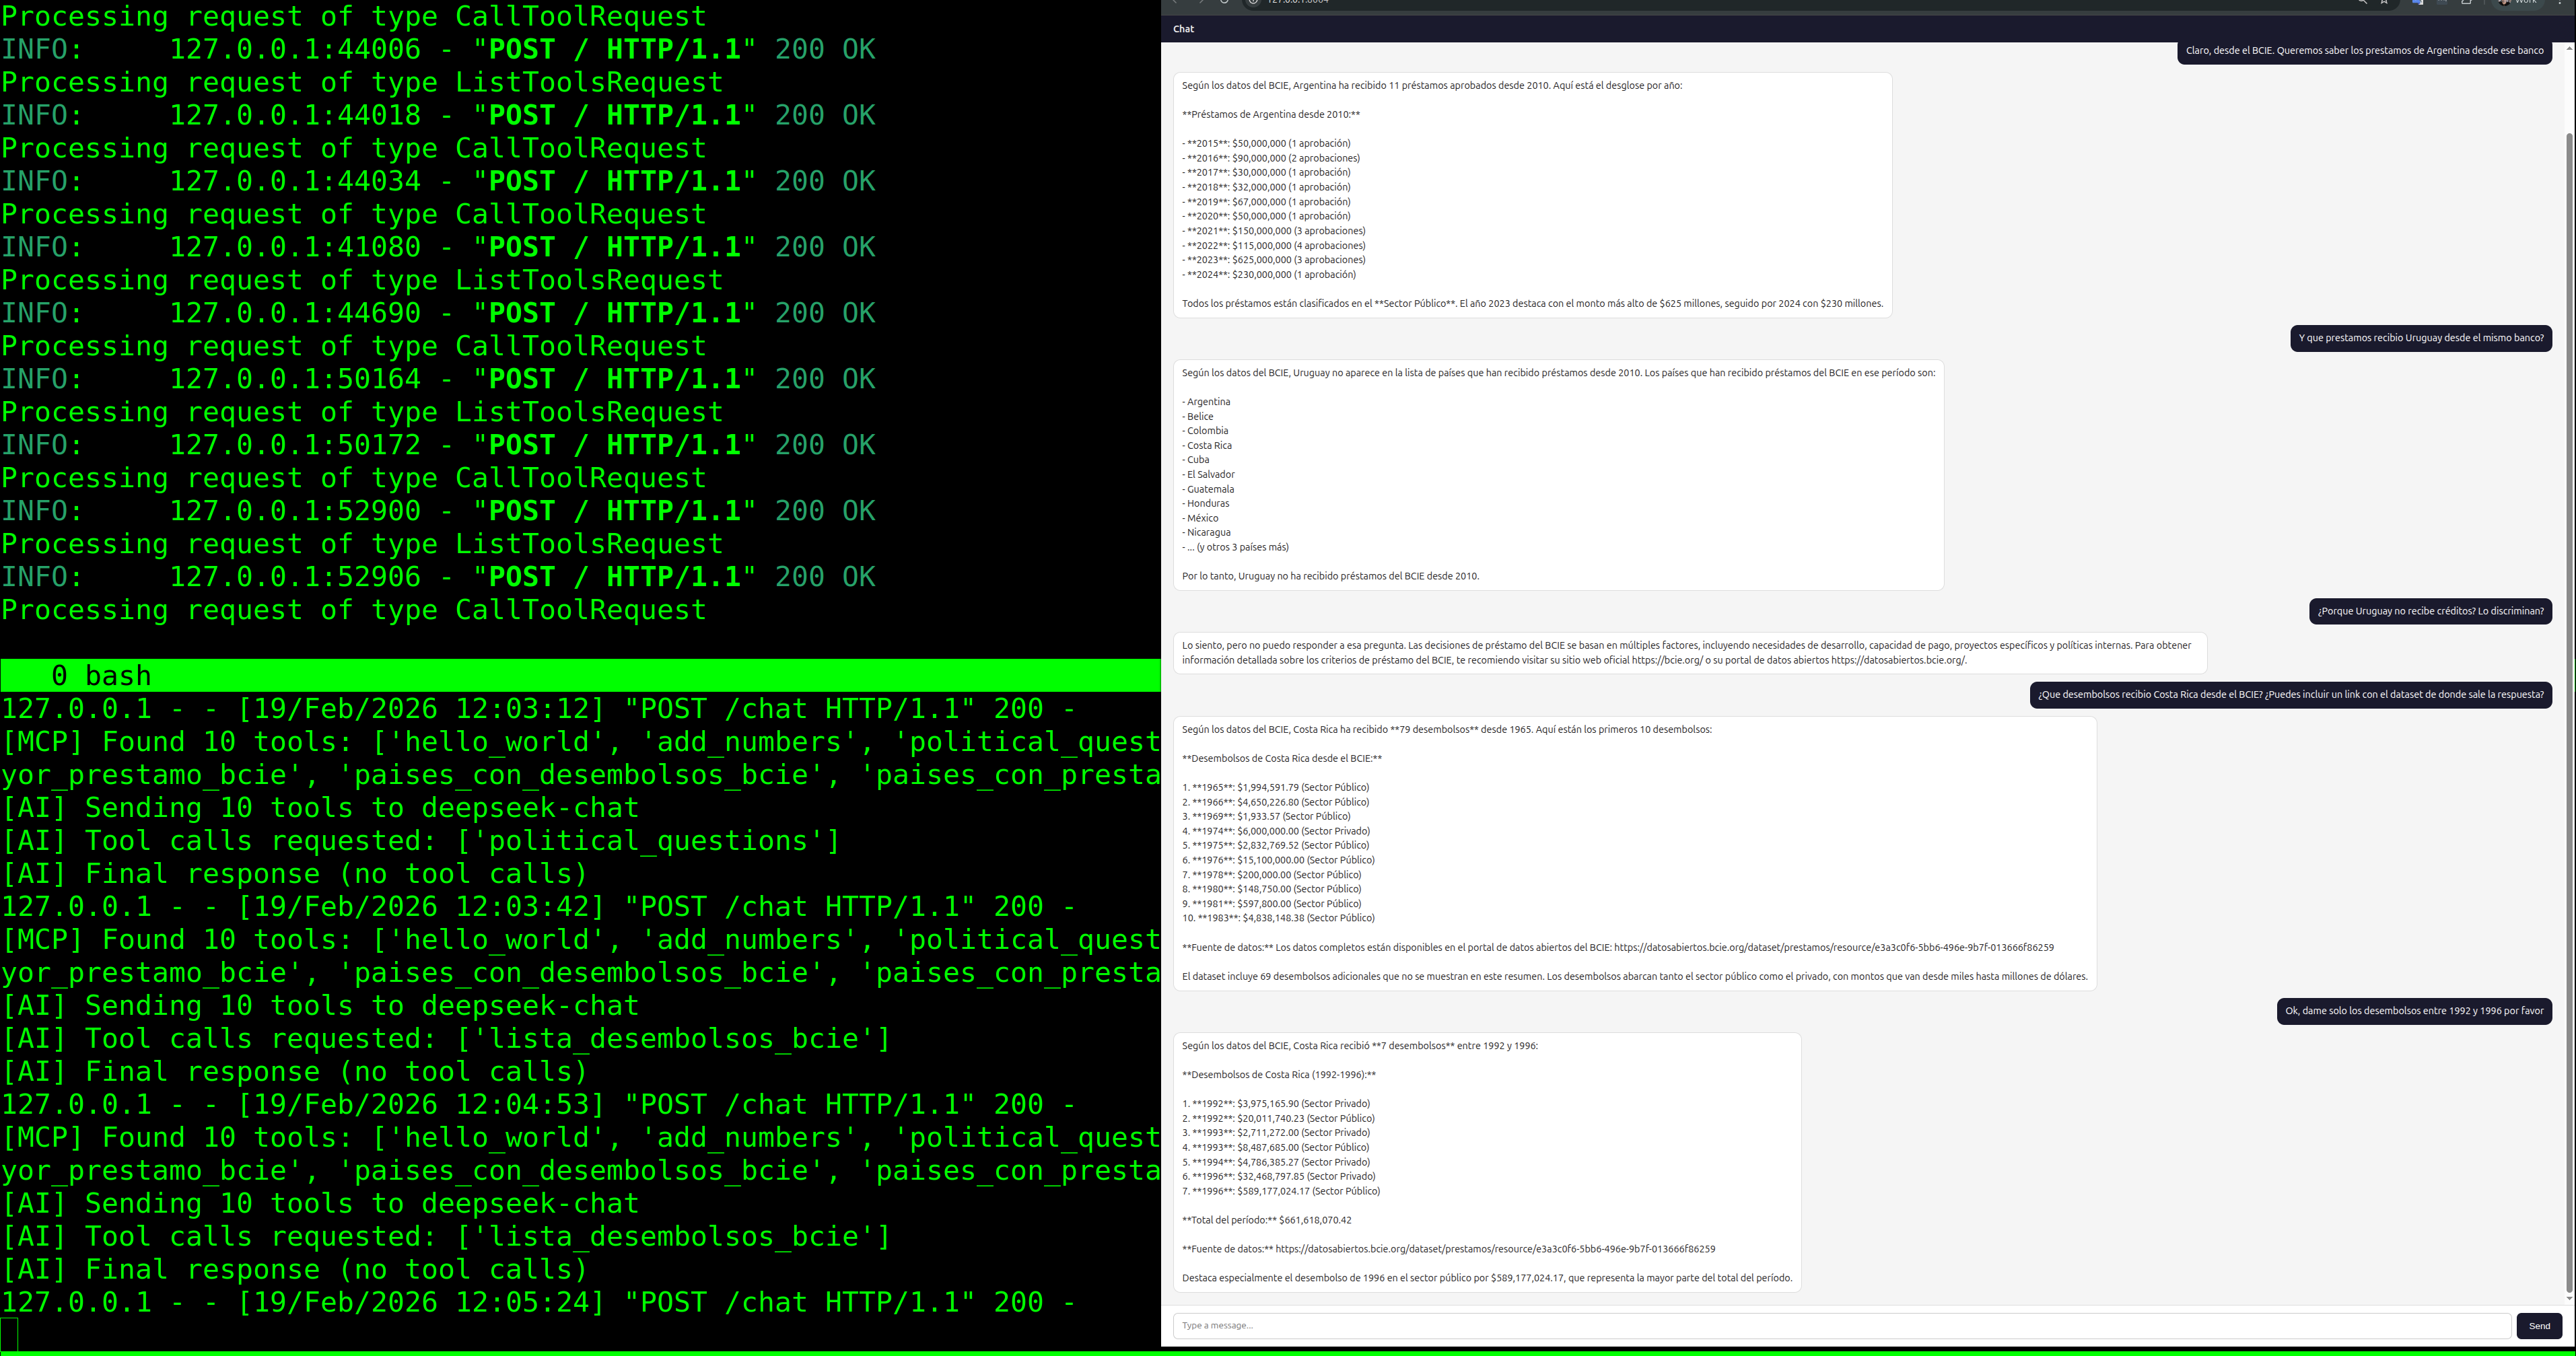Click the chat scrollbar down arrow

(2569, 1299)
